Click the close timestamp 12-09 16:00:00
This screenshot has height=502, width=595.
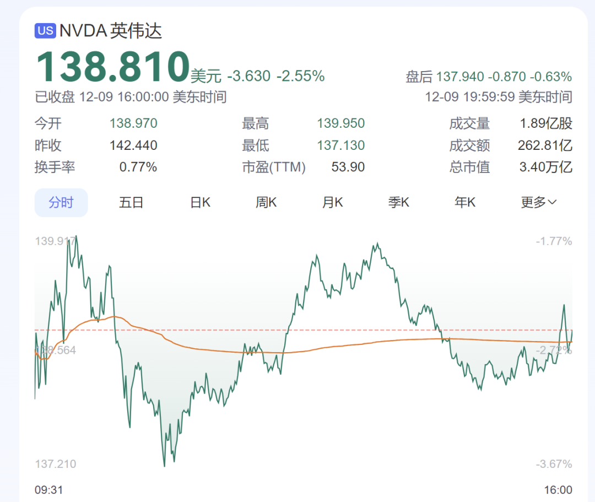pos(124,97)
